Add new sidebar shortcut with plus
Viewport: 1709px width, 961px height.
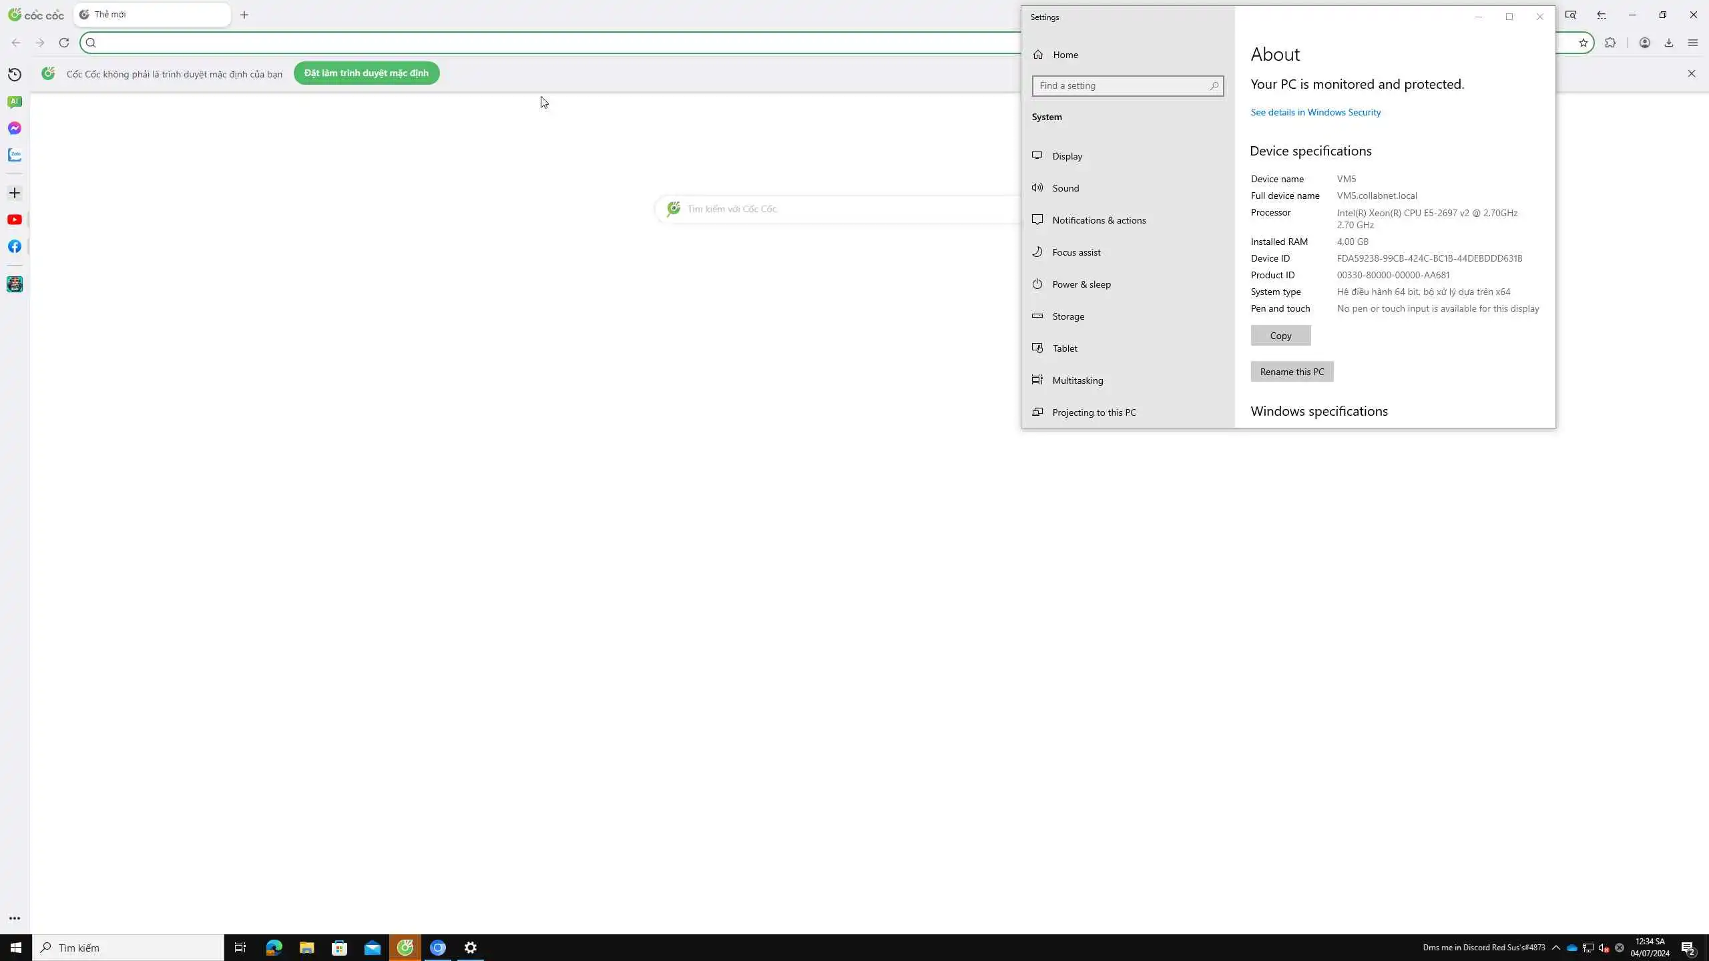pos(15,193)
